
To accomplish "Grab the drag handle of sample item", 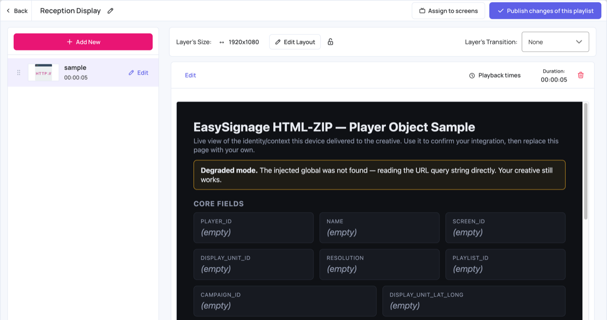I will pyautogui.click(x=19, y=72).
